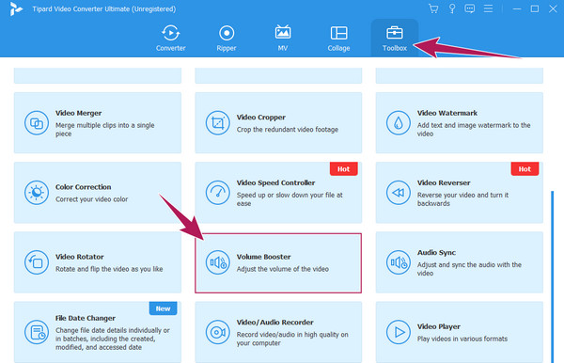Click the File Date Changer icon
Image resolution: width=564 pixels, height=363 pixels.
(37, 332)
